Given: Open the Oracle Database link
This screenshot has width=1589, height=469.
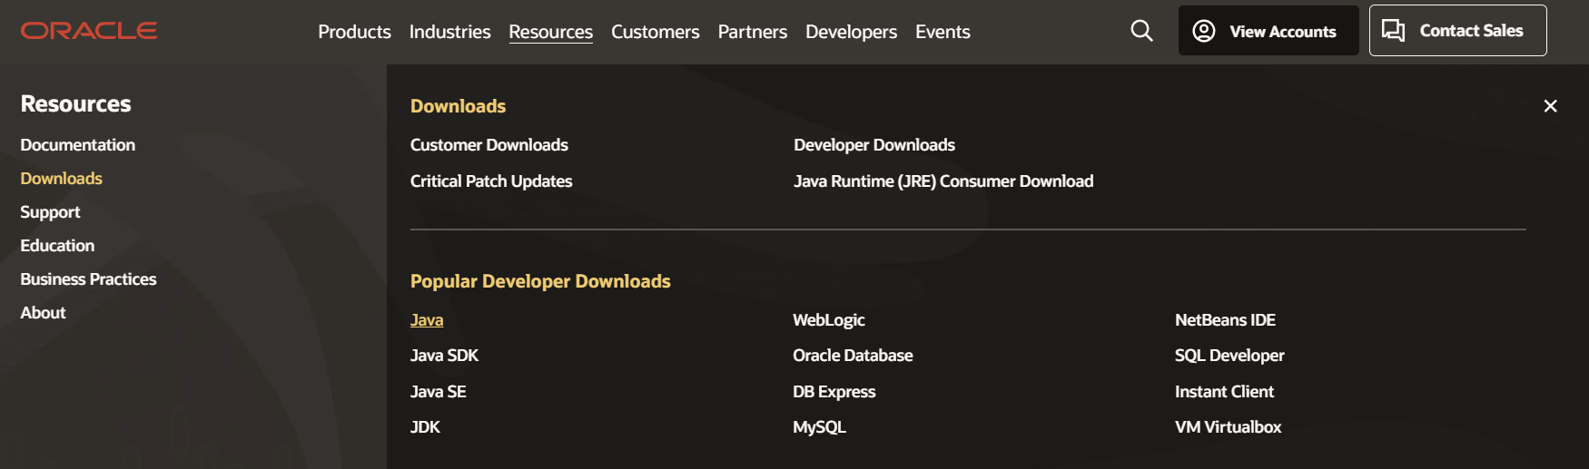Looking at the screenshot, I should [x=853, y=356].
